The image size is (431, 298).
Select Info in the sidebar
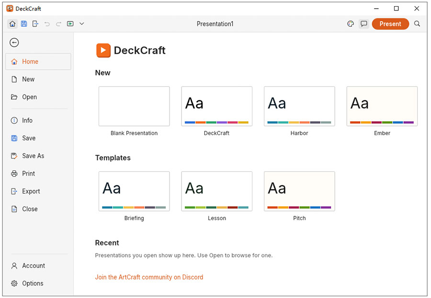(x=38, y=120)
